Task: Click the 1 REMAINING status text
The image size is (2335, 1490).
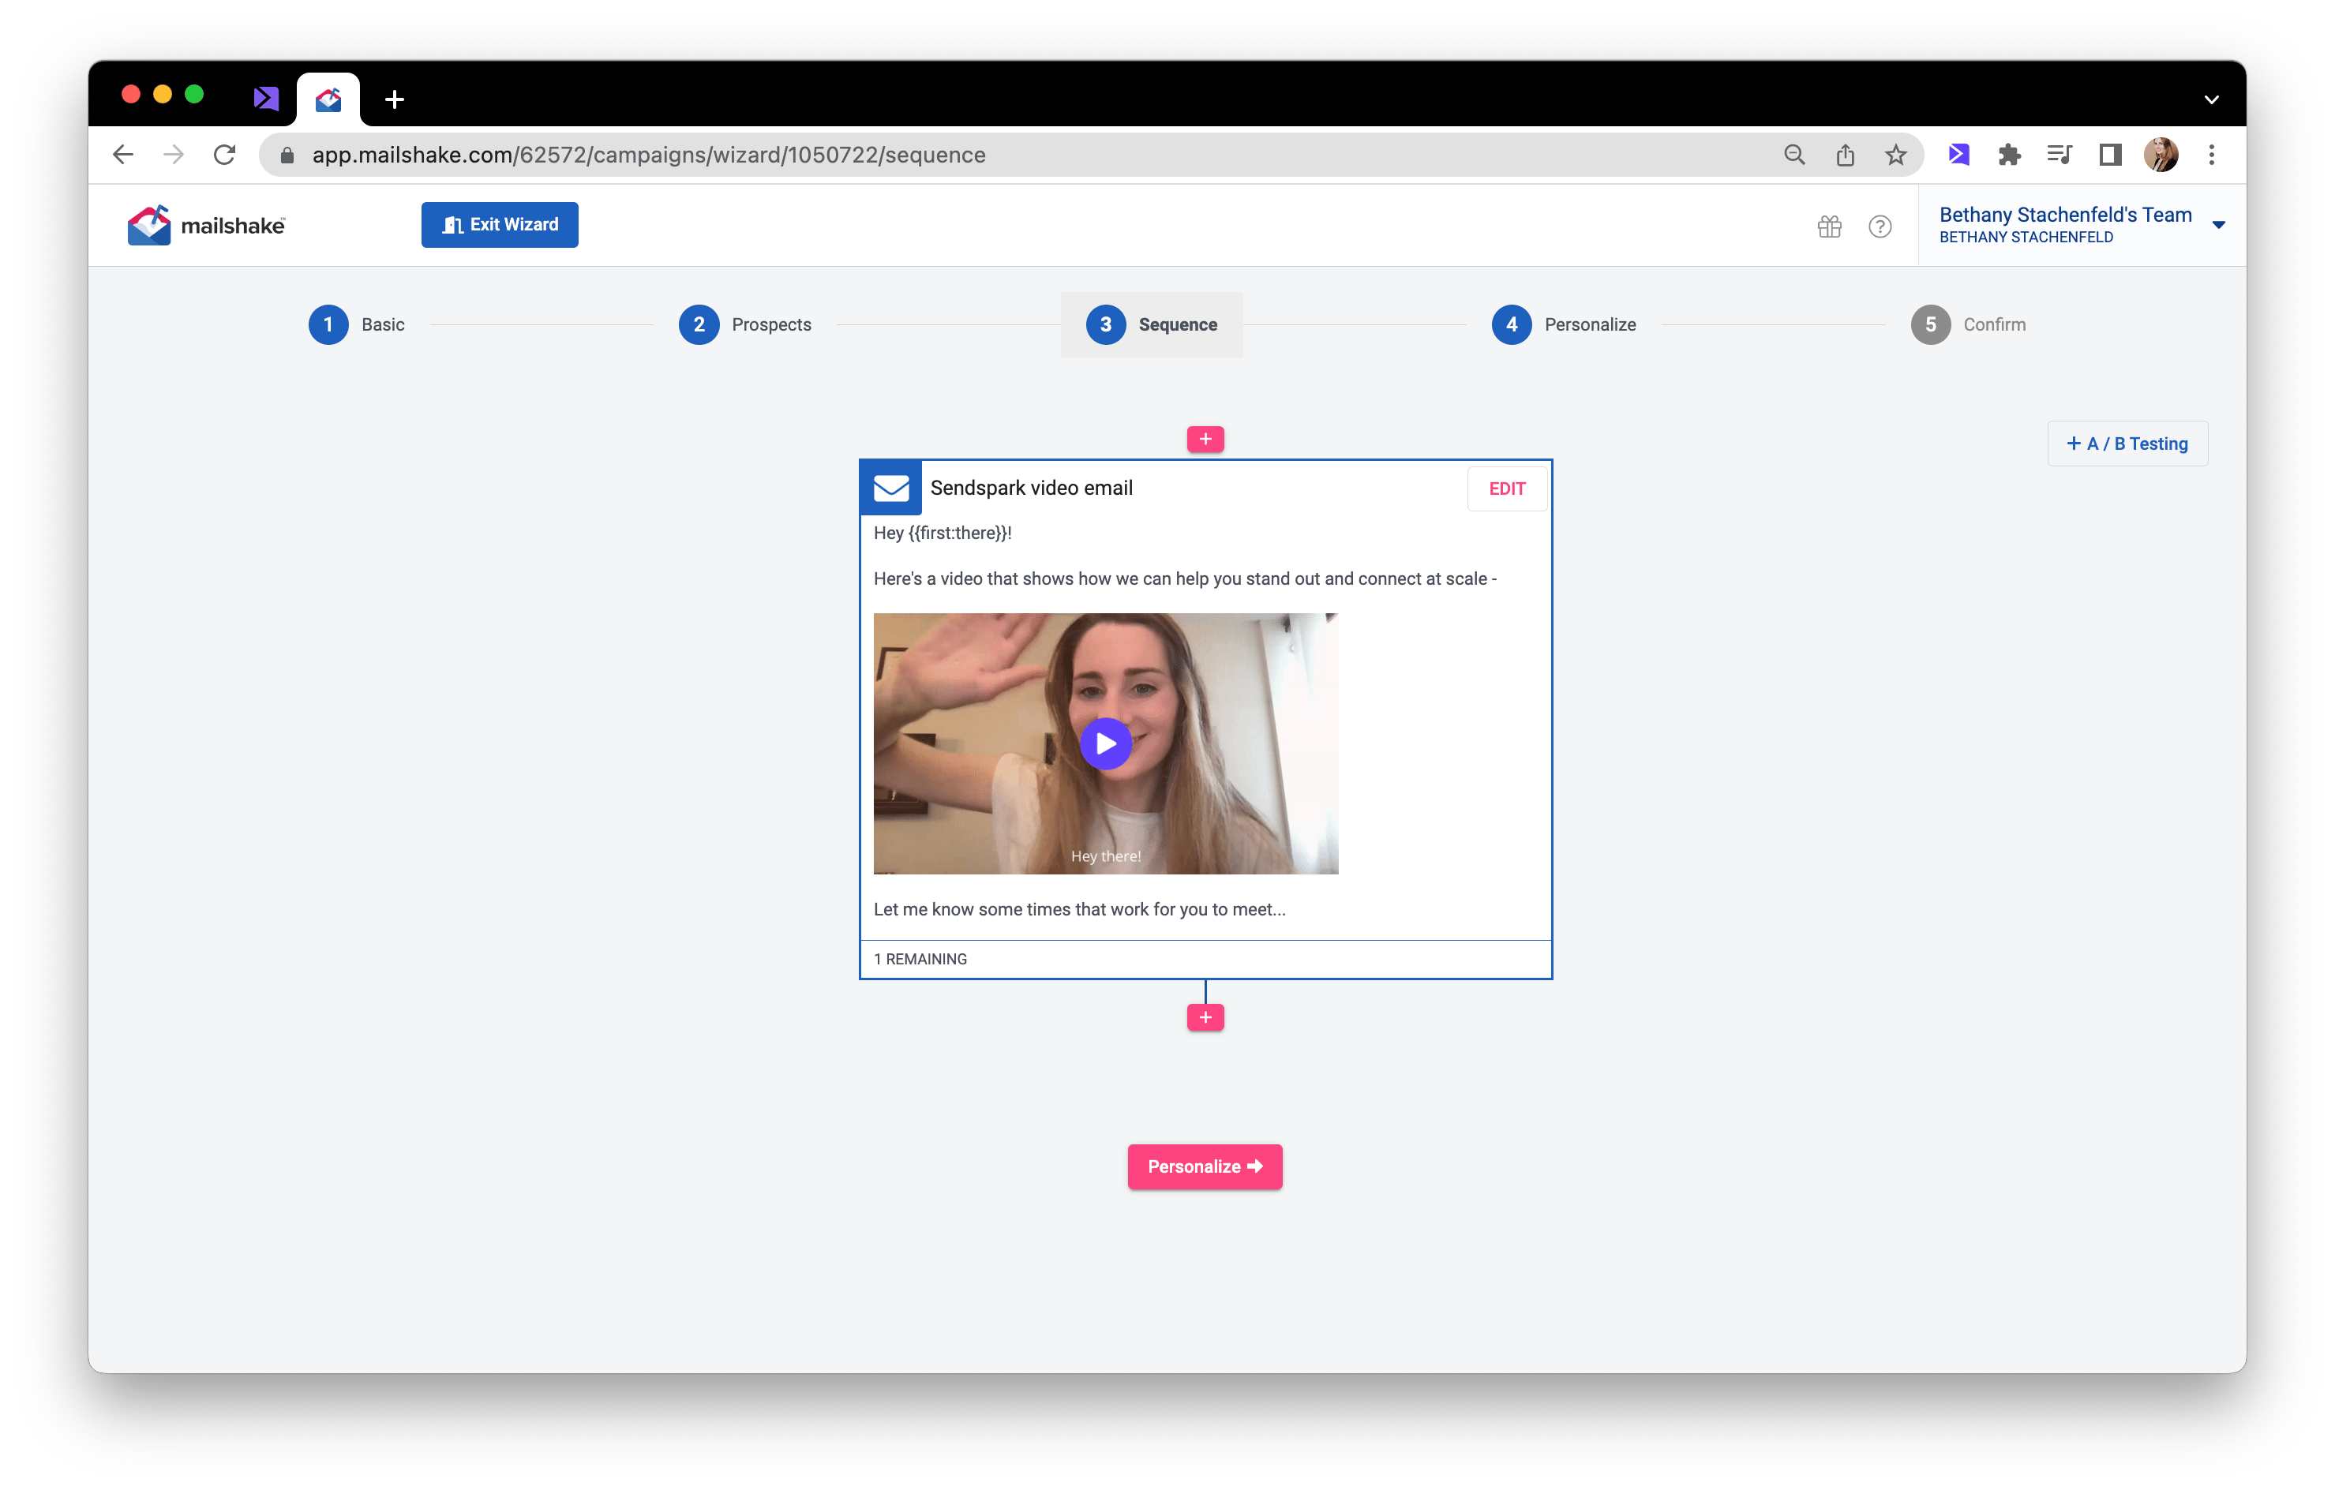Action: point(920,960)
